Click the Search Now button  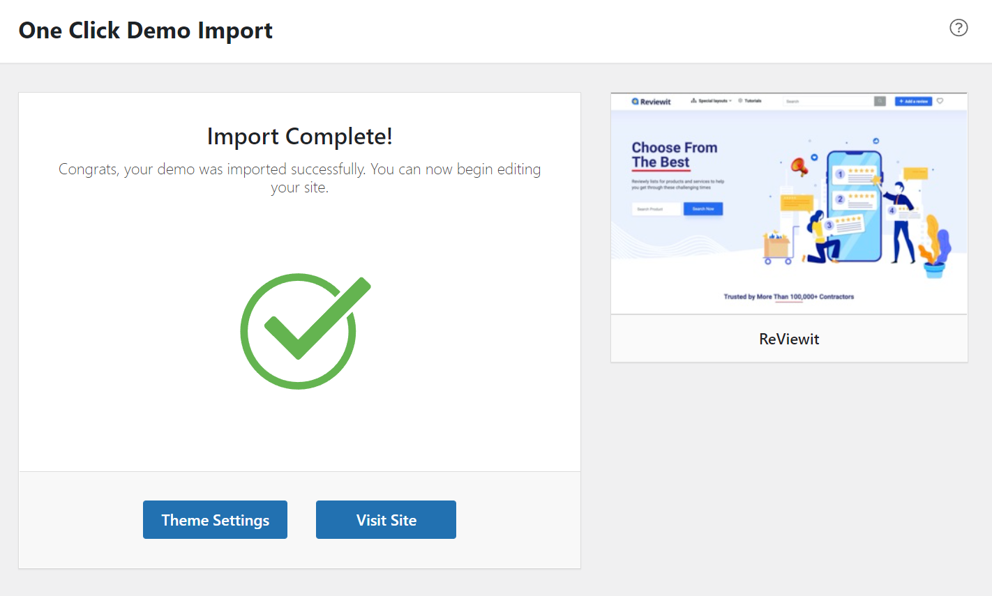[x=703, y=208]
